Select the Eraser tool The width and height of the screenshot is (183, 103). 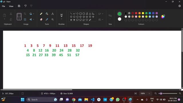pyautogui.click(x=41, y=19)
